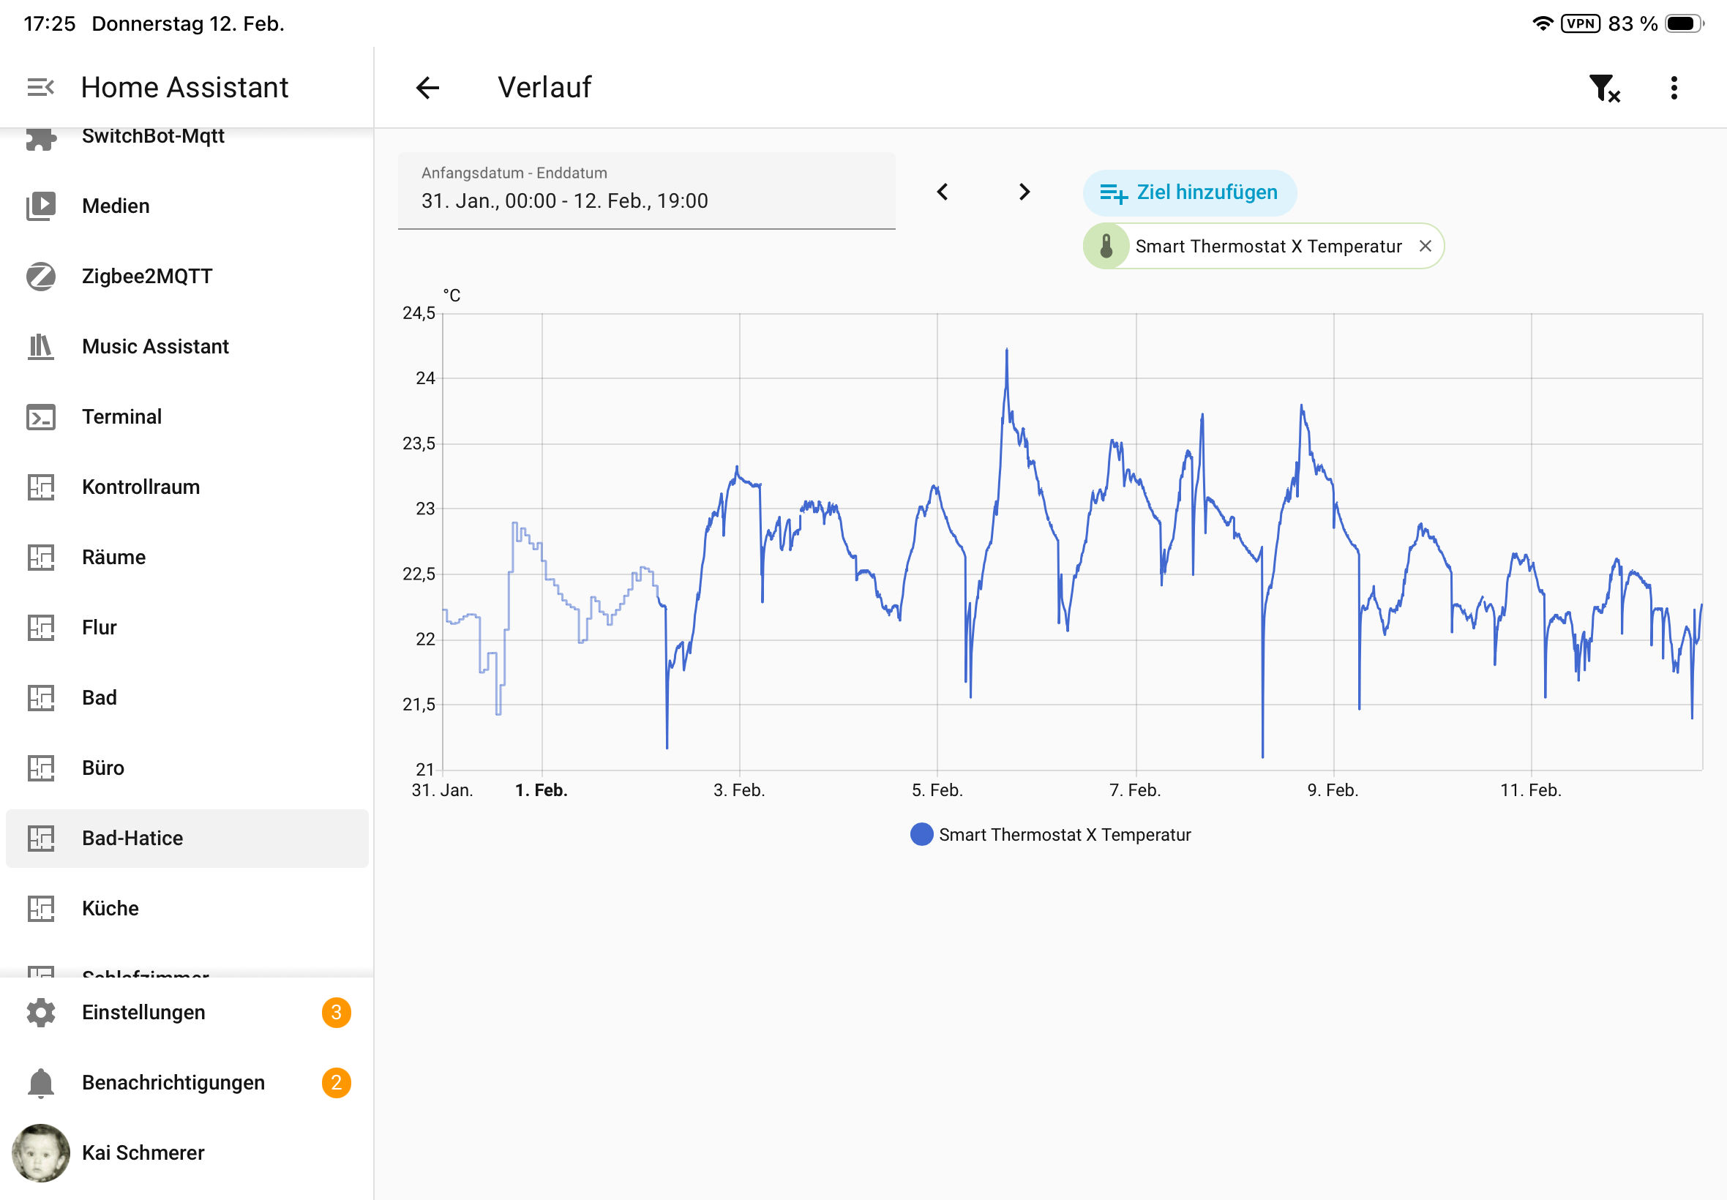Collapse the sidebar with the menu icon

pos(40,87)
